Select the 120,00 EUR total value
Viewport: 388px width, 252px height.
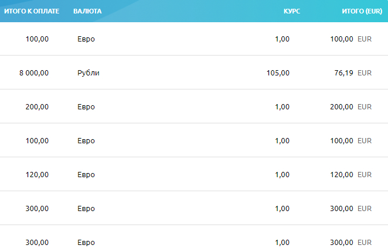click(351, 175)
